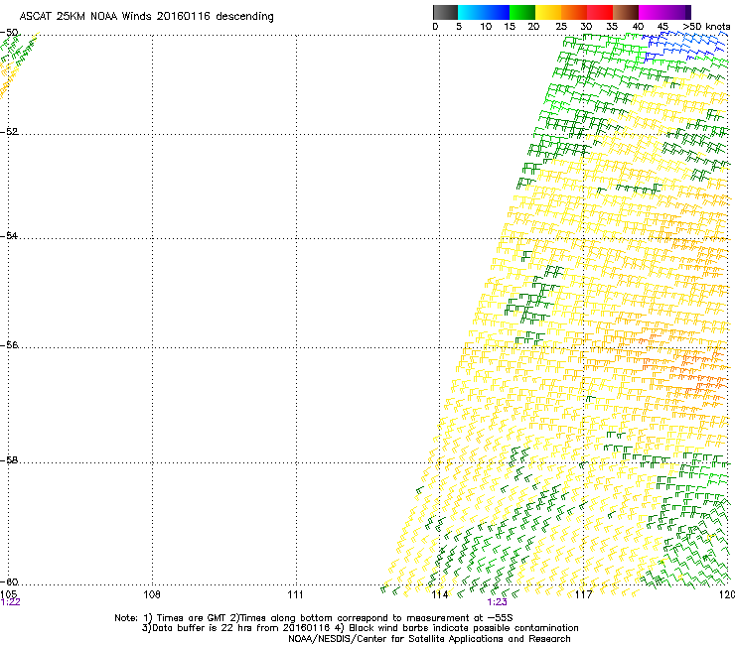Click the purple time stamp 1:22
The image size is (735, 645).
coord(10,602)
